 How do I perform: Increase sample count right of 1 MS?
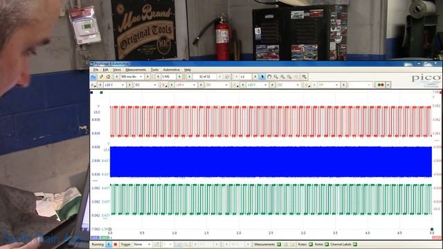tap(179, 77)
